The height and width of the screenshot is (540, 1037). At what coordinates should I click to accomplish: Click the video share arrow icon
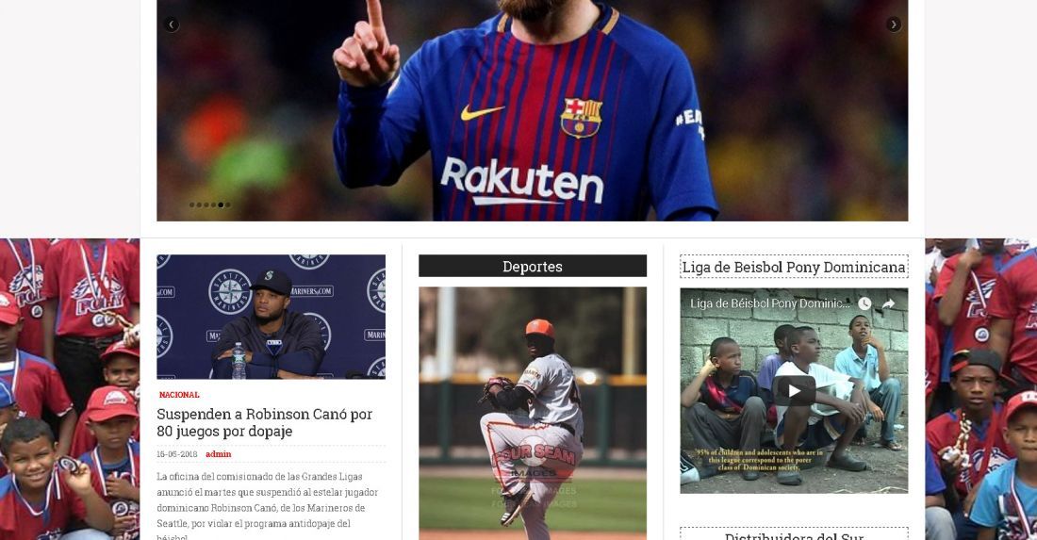click(x=888, y=303)
